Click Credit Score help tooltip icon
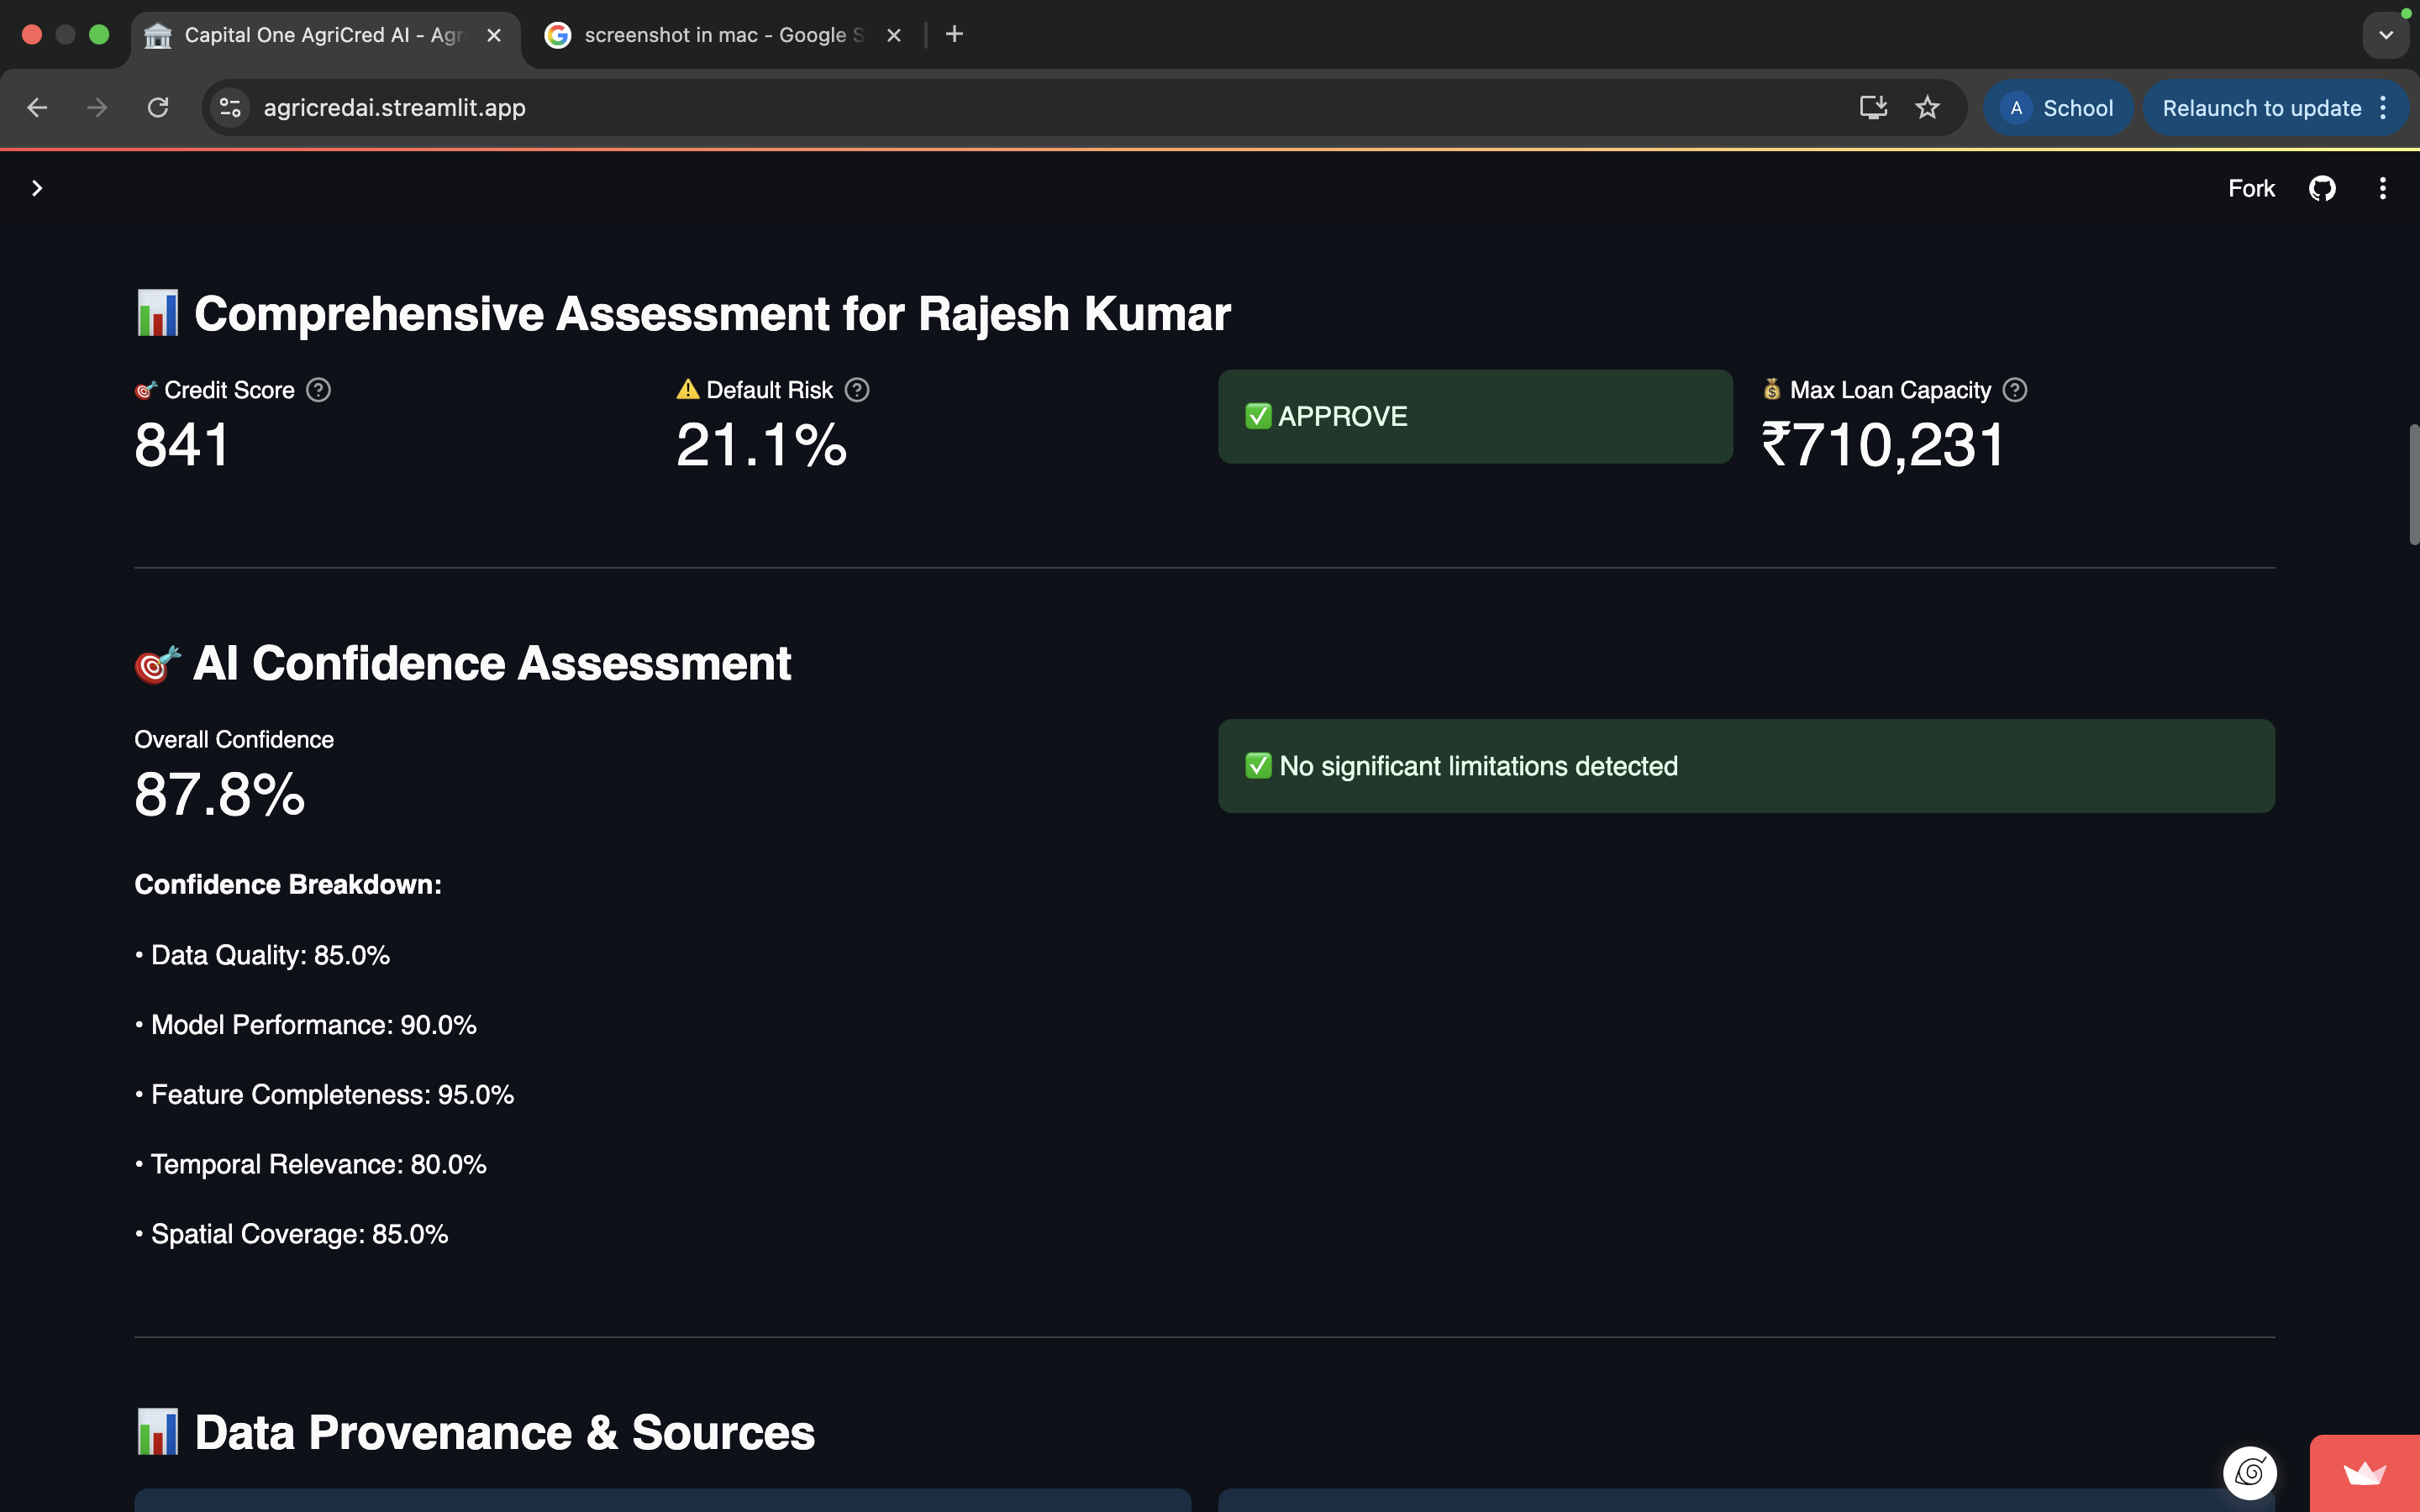This screenshot has height=1512, width=2420. [x=318, y=390]
